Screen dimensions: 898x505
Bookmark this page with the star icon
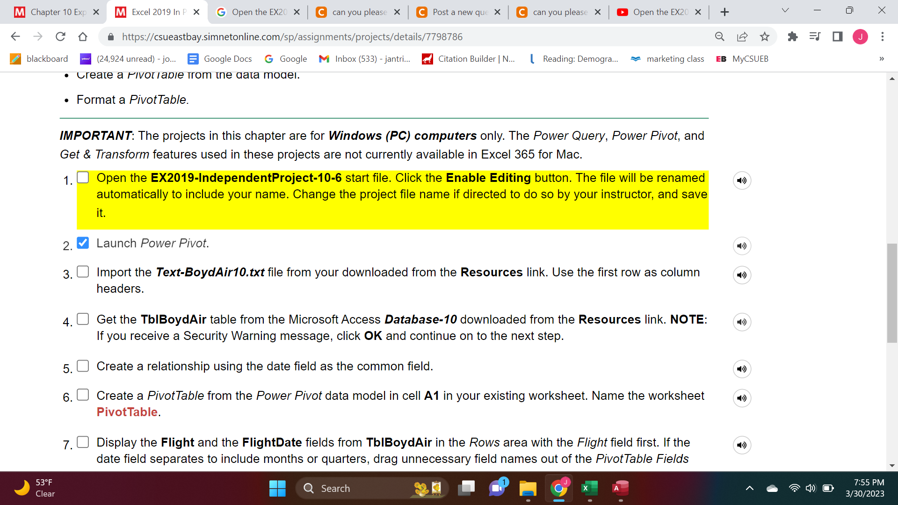[x=765, y=36]
